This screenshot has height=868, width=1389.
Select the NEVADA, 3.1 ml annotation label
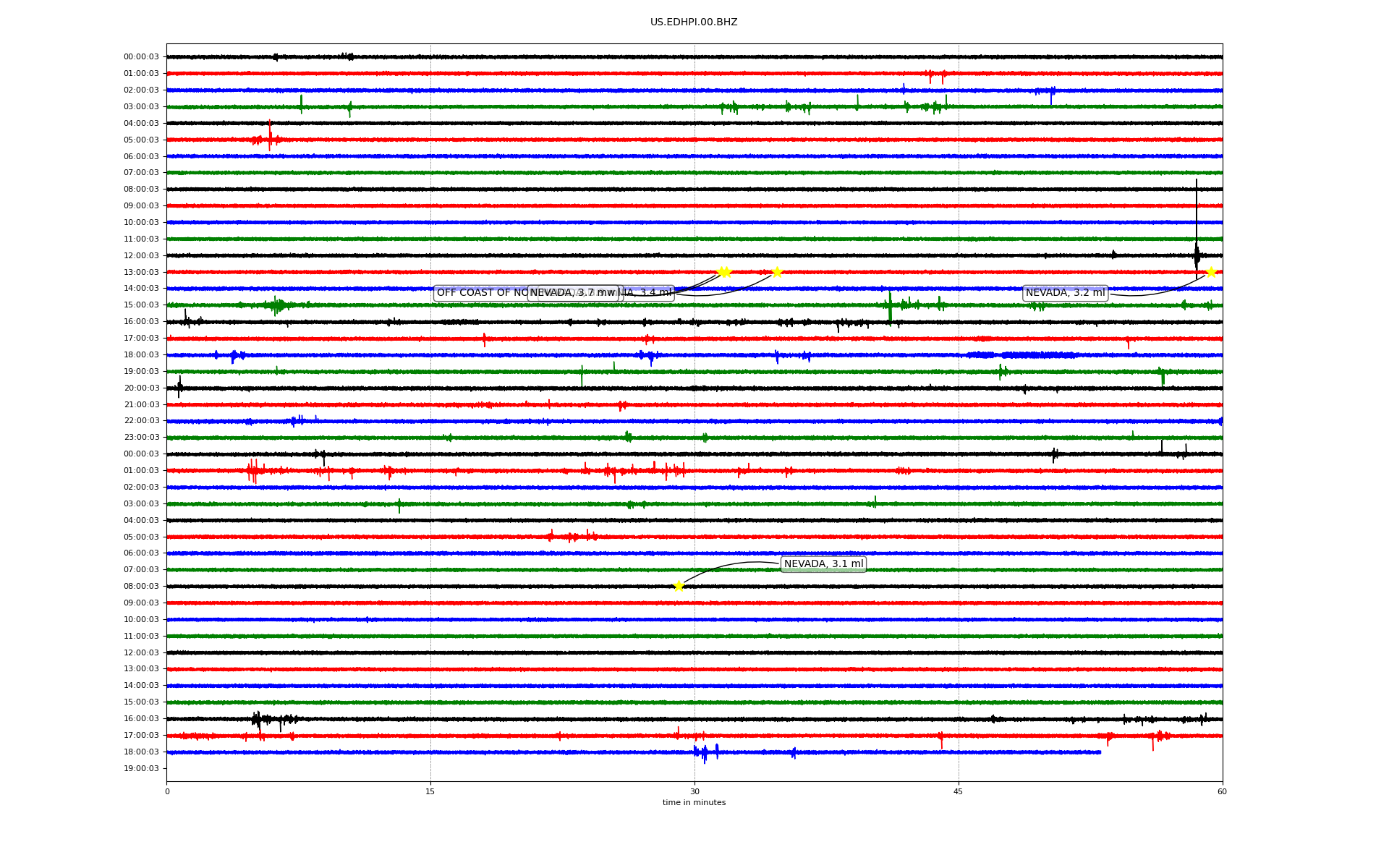coord(823,564)
